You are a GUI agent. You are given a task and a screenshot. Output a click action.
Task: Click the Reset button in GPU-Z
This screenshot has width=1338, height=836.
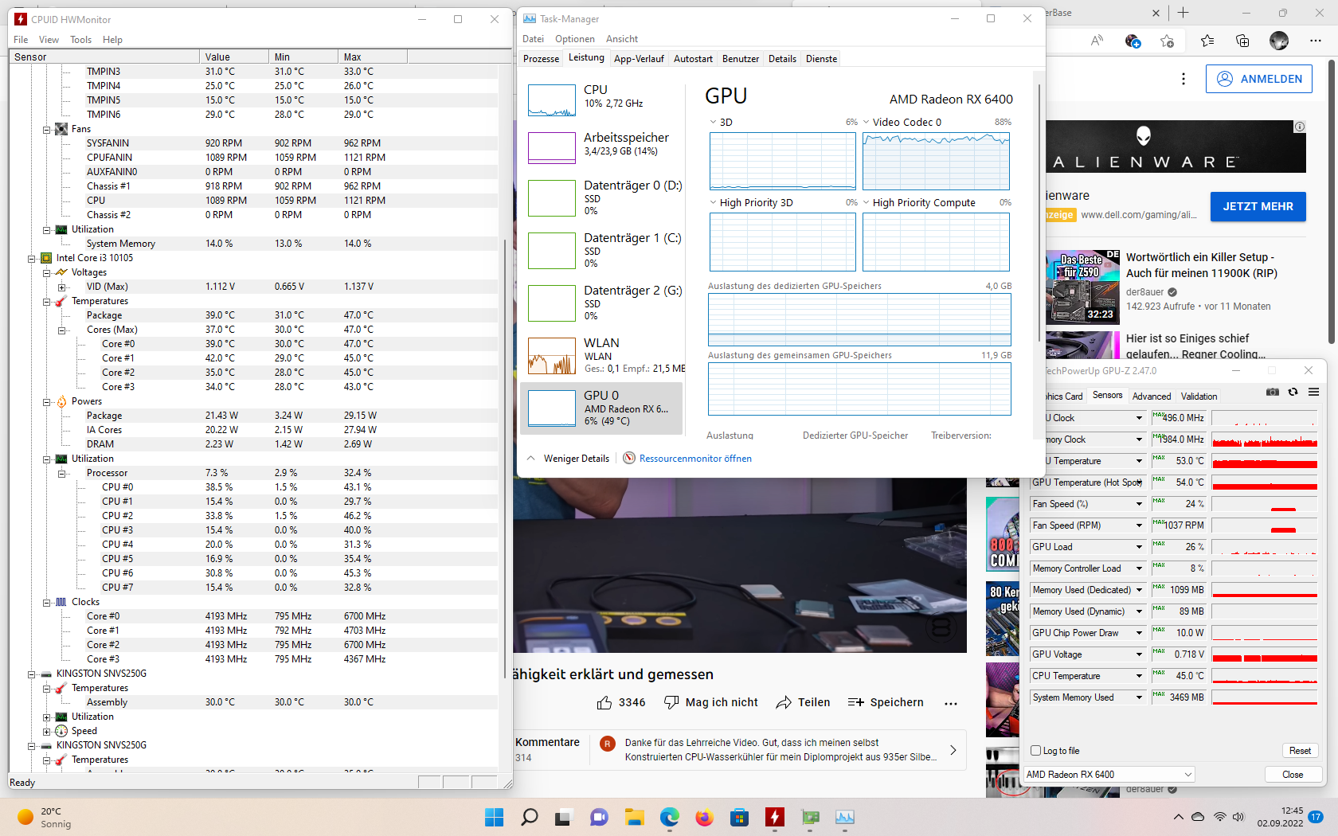[1300, 751]
